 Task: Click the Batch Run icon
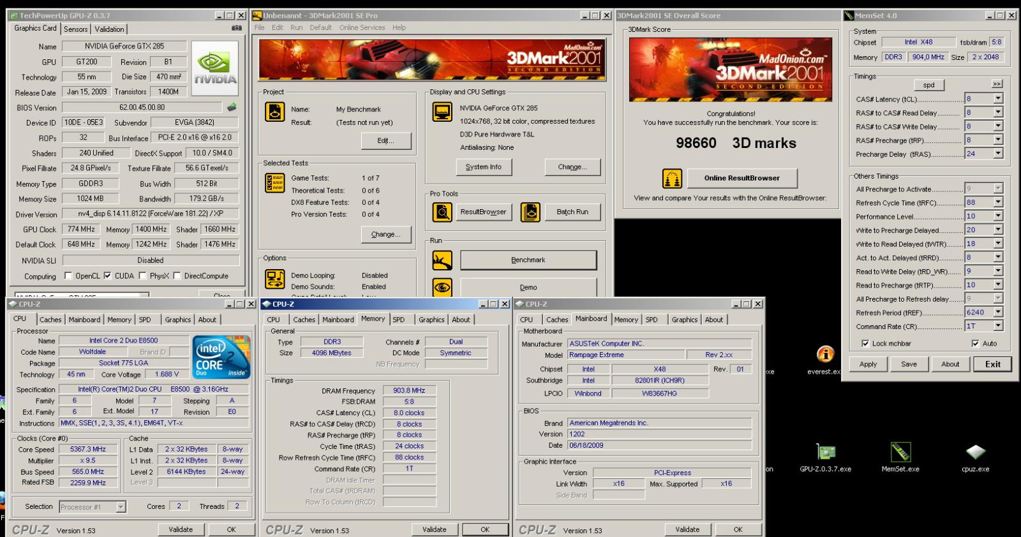click(x=530, y=212)
